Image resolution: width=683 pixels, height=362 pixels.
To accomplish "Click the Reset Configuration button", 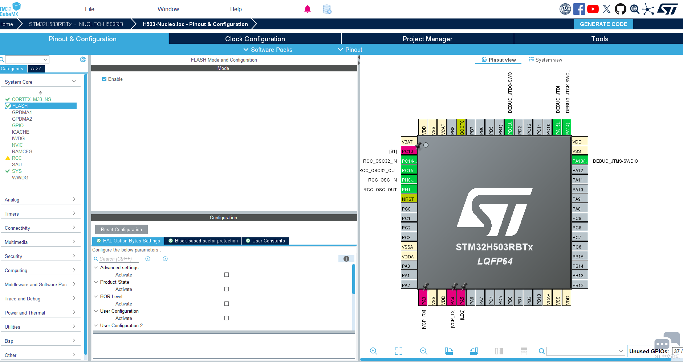I will click(x=121, y=229).
